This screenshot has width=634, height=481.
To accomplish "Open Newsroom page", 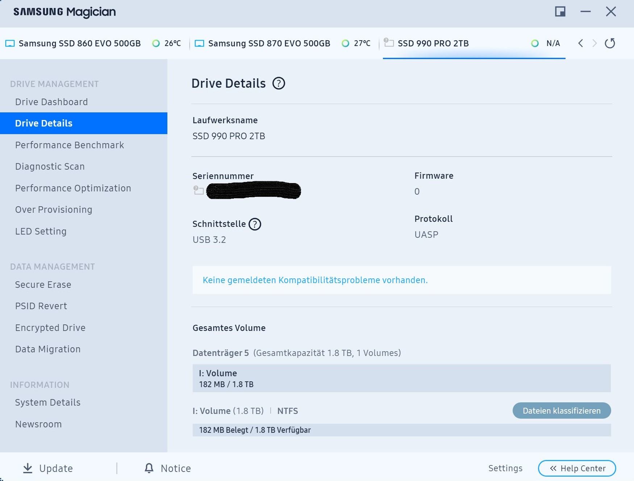I will click(84, 424).
